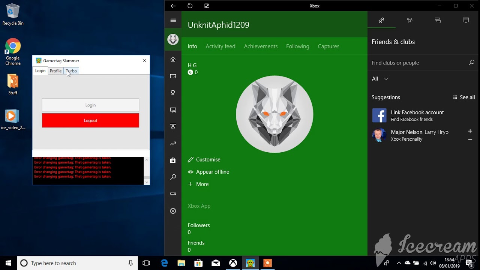This screenshot has width=480, height=270.
Task: Open File Explorer from taskbar
Action: [x=181, y=263]
